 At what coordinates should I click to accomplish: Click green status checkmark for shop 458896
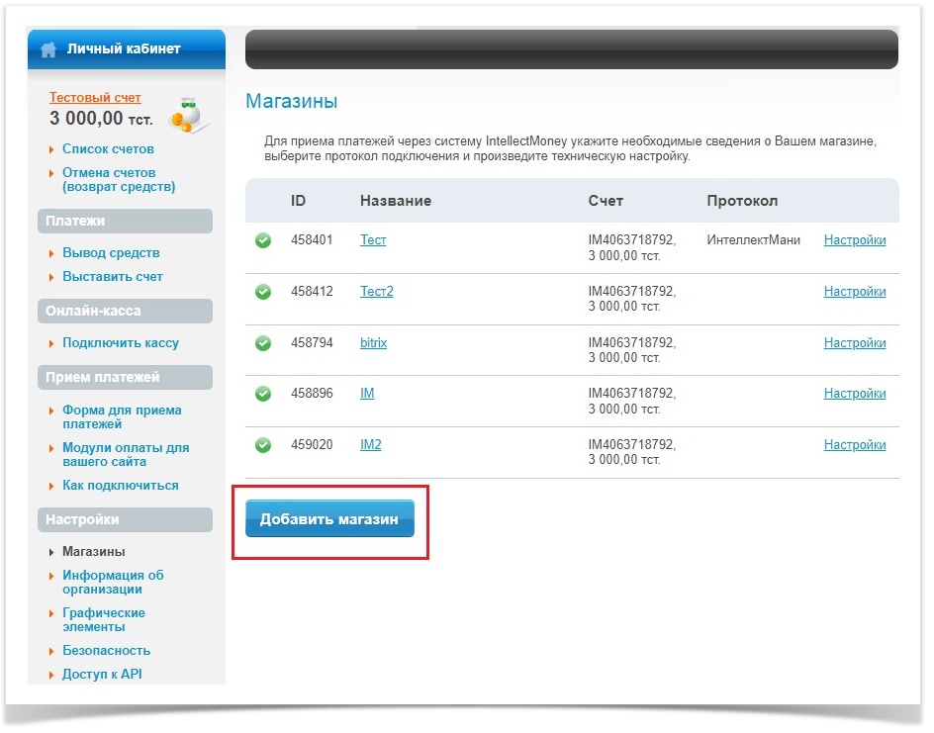click(263, 394)
